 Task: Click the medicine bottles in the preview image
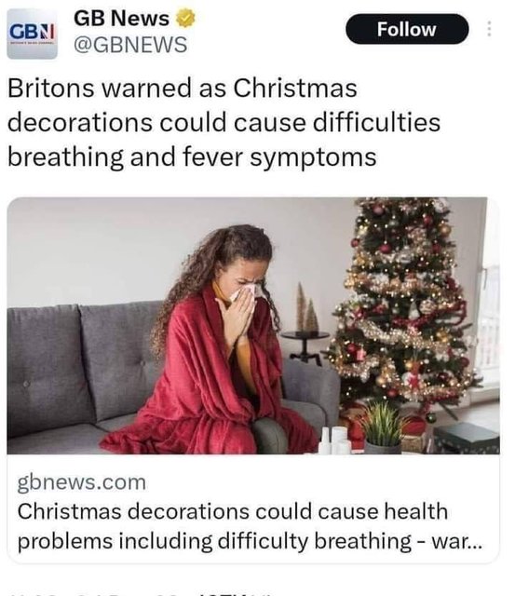pos(335,440)
